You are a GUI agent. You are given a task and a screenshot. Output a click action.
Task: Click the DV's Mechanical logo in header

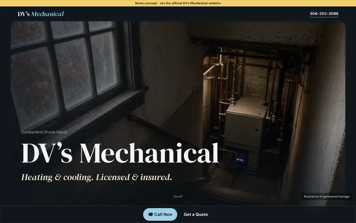coord(41,14)
